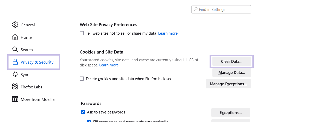Select the Privacy & Security text label
Screen dimensions: 335x122
37,62
